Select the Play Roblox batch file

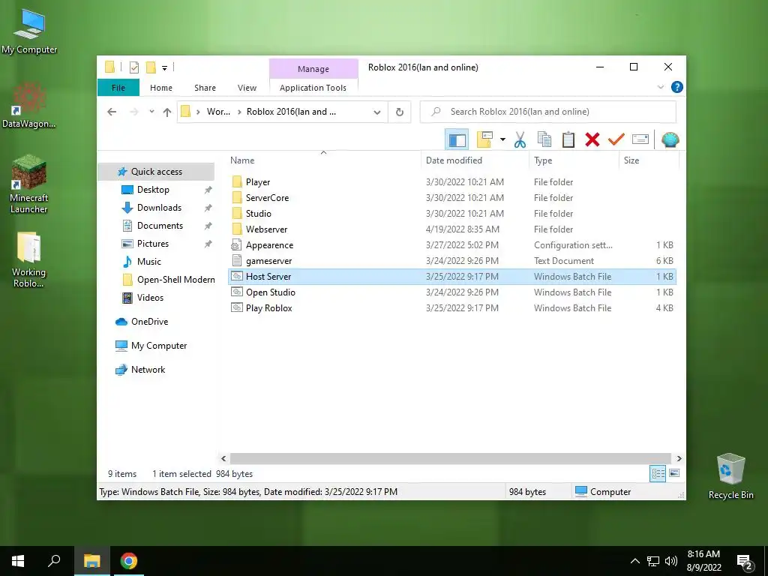coord(451,308)
